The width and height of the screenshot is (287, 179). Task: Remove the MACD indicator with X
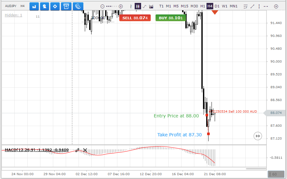click(x=85, y=150)
